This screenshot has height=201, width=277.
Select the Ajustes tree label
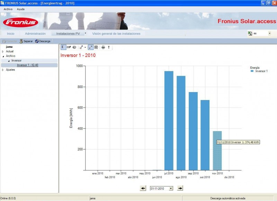[10, 70]
